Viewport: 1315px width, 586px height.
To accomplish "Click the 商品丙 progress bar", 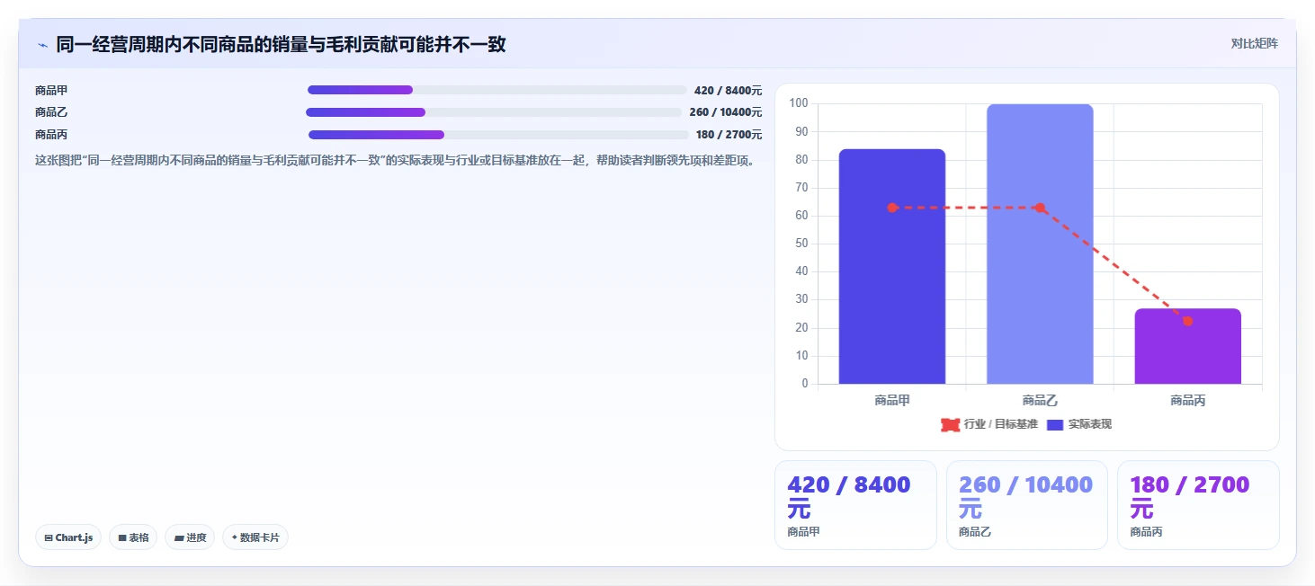I will pyautogui.click(x=498, y=135).
